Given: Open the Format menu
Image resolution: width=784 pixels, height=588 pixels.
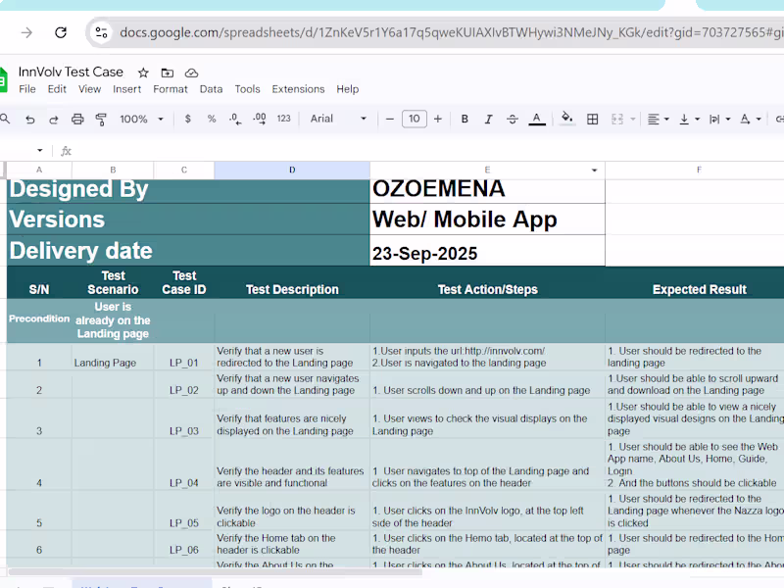Looking at the screenshot, I should click(171, 88).
